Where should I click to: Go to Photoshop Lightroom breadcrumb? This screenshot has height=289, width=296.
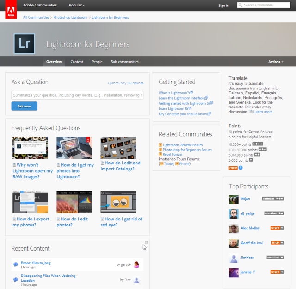pyautogui.click(x=70, y=17)
